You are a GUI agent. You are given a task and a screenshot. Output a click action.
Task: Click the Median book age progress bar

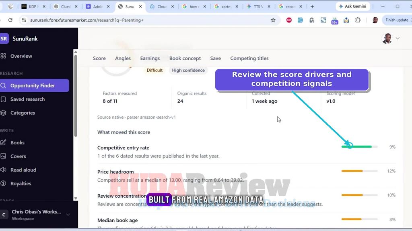359,219
